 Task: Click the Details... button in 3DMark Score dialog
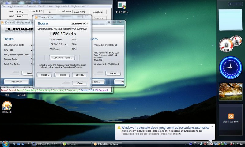[45, 75]
